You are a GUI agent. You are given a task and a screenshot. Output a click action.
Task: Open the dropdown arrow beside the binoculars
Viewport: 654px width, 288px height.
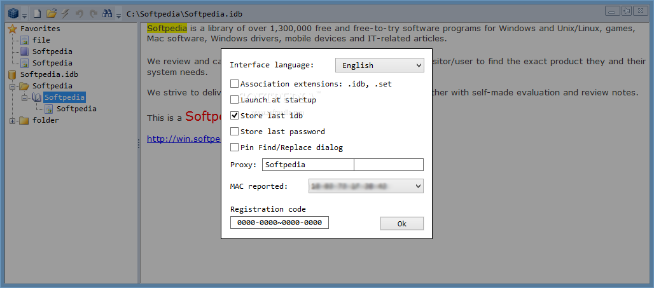tap(118, 16)
